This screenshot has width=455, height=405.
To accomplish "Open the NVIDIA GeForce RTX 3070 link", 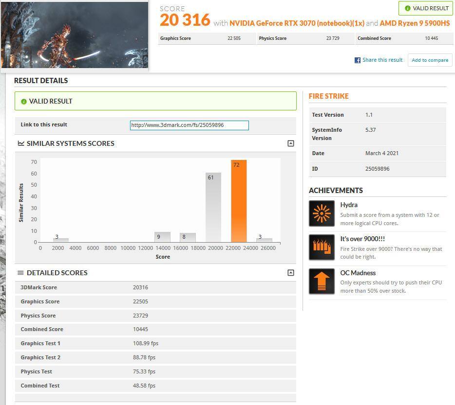I will [297, 23].
